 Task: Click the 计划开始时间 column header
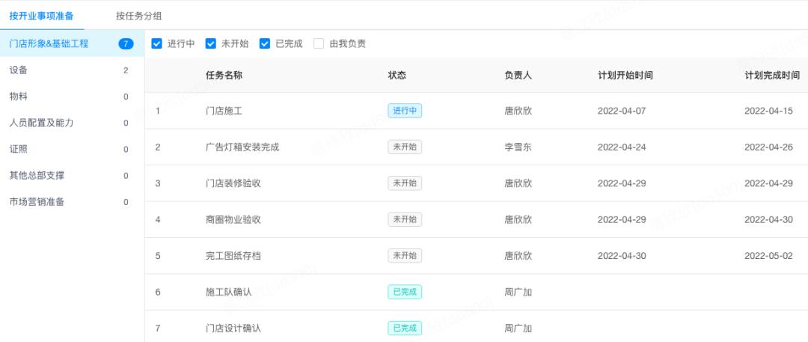625,76
